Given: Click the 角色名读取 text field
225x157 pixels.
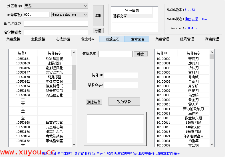Looking at the screenshot, I should [x=56, y=24].
